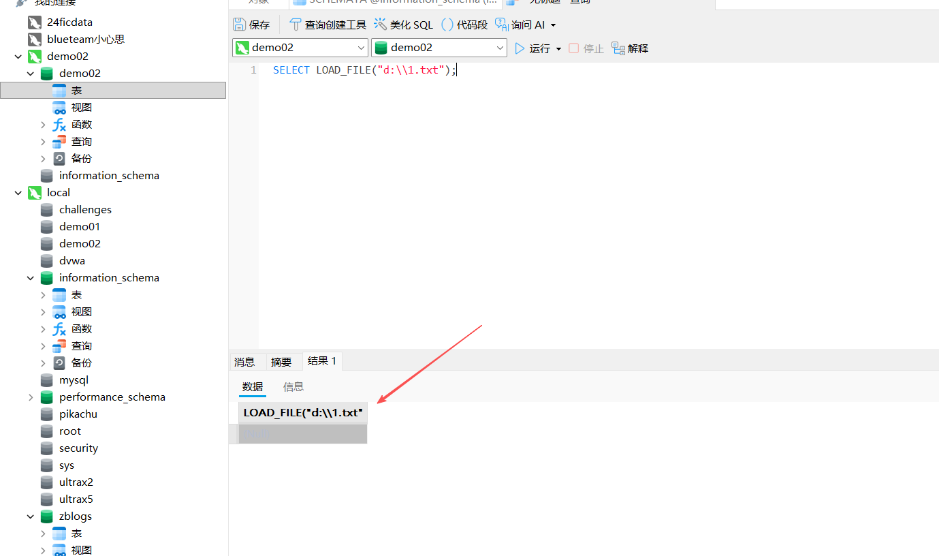Screen dimensions: 939x556
Task: Select the blueteam小心思 connection
Action: [x=85, y=40]
